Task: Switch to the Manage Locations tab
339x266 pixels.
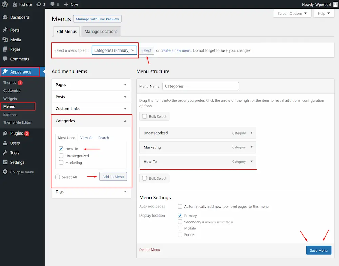Action: (101, 31)
